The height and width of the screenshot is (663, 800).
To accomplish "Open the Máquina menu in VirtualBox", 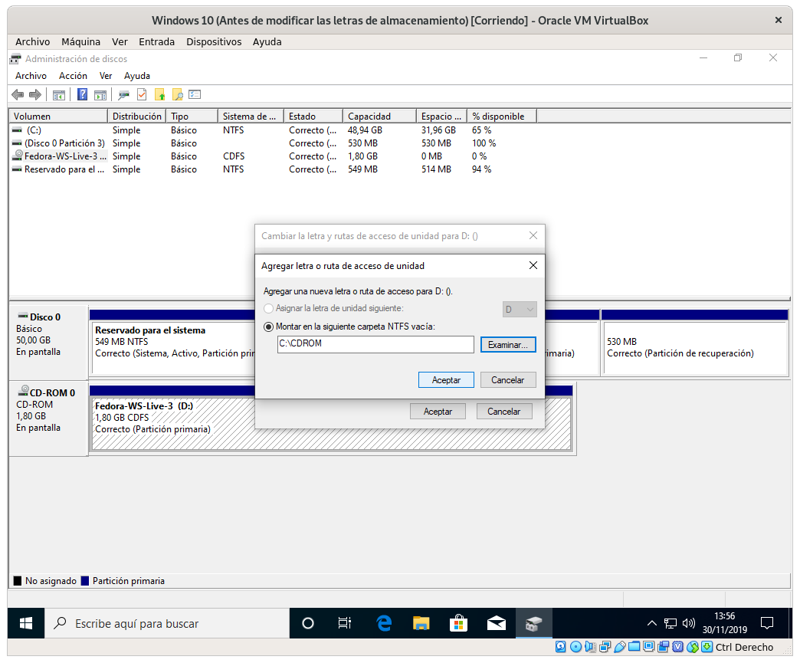I will (80, 41).
